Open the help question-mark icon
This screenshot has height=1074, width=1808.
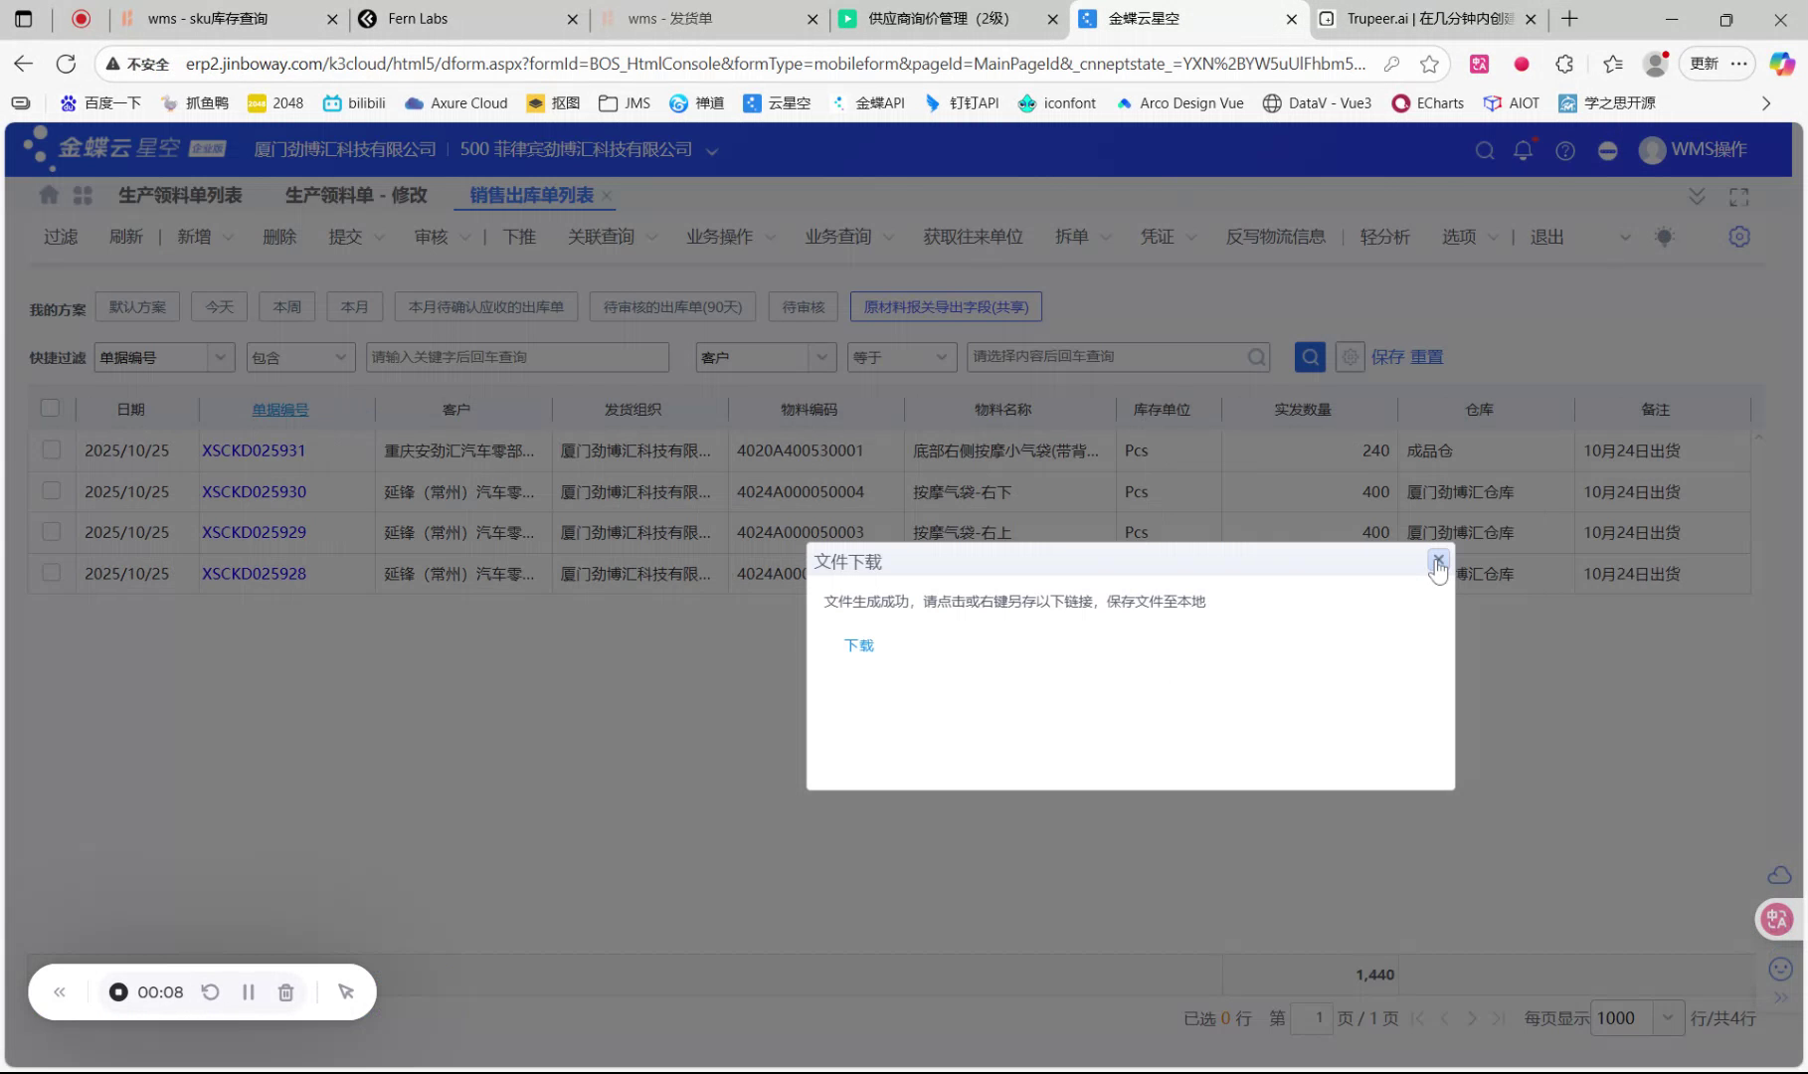(1565, 150)
